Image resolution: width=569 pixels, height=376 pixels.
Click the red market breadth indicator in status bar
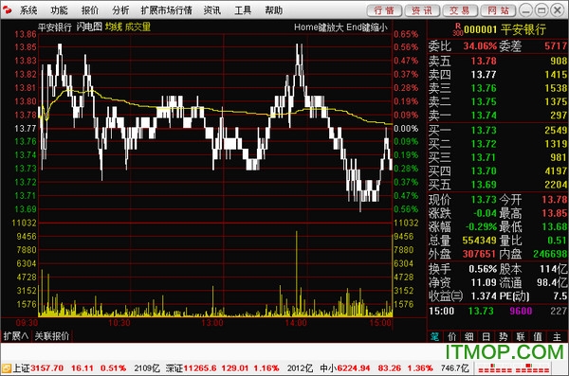pyautogui.click(x=513, y=368)
